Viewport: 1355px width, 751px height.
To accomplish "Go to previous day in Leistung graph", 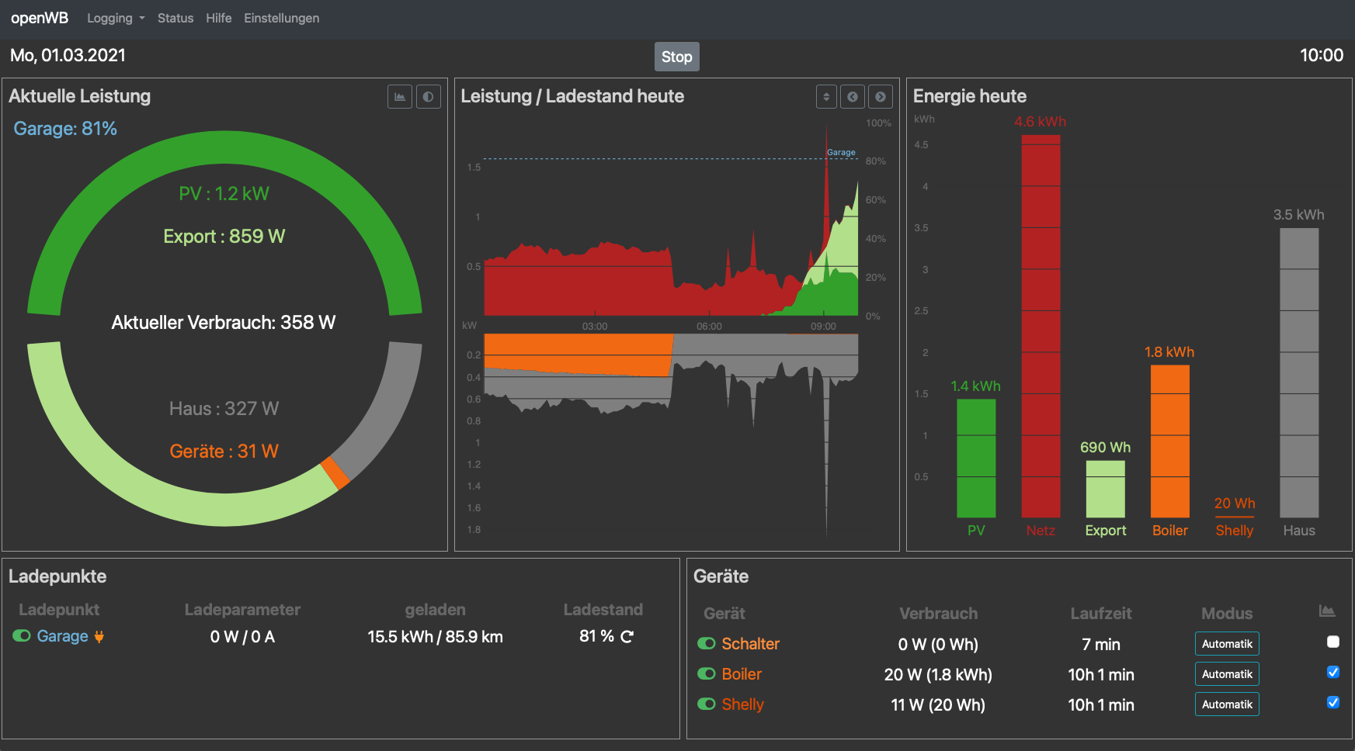I will [x=853, y=97].
